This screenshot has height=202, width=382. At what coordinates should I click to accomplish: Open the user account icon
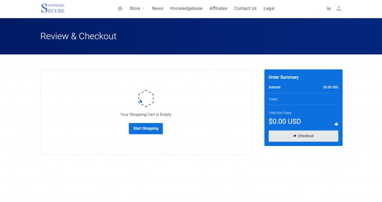pyautogui.click(x=339, y=9)
